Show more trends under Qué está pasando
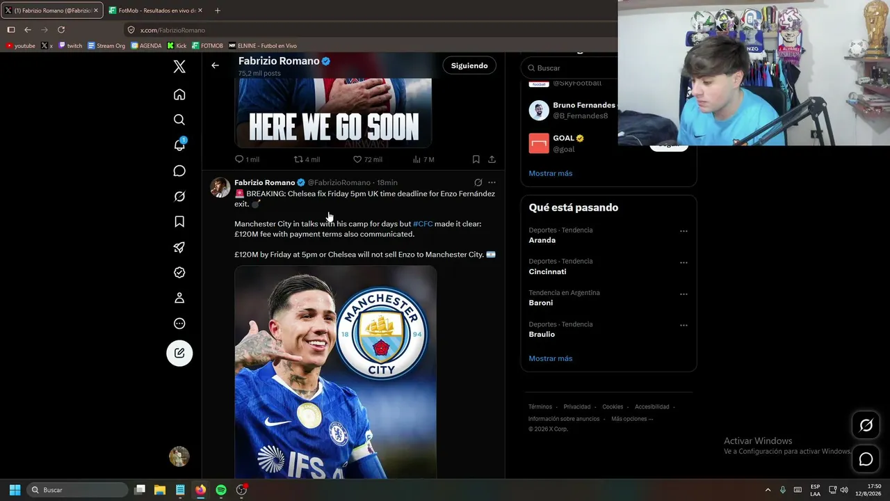 click(551, 358)
